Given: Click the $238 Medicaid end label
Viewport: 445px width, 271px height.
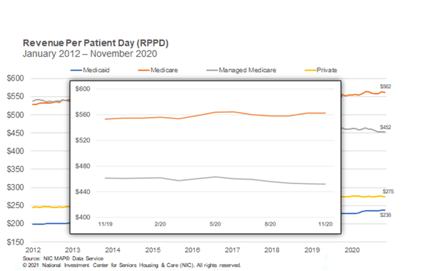Looking at the screenshot, I should coord(385,215).
